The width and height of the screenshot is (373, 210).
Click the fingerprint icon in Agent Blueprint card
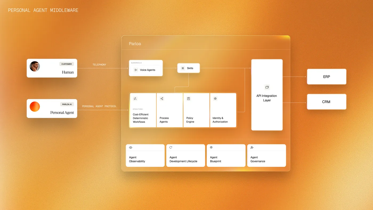point(211,147)
